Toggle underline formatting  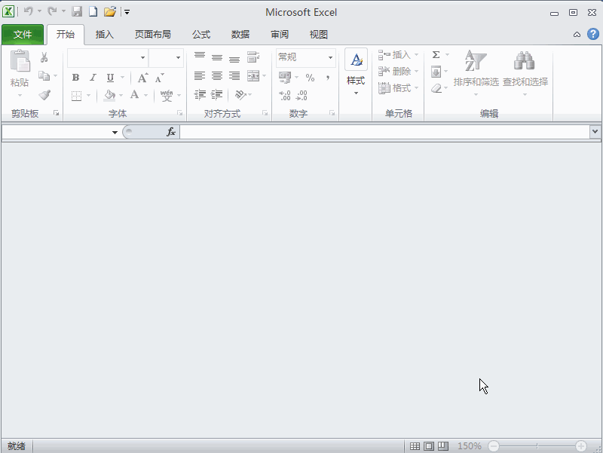(110, 78)
